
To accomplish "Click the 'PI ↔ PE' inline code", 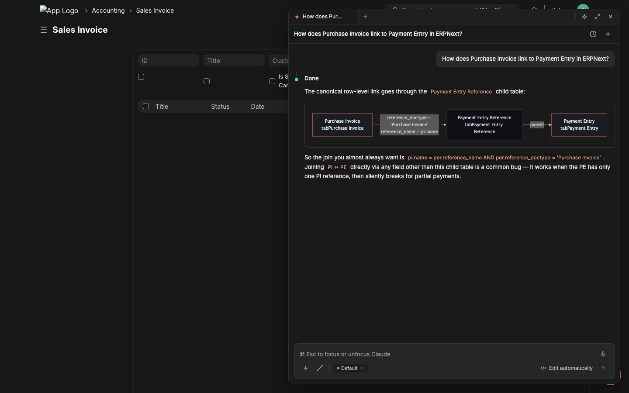I will (337, 167).
